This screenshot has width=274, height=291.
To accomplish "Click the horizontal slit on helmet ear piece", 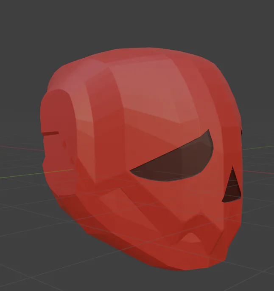I will pyautogui.click(x=50, y=134).
